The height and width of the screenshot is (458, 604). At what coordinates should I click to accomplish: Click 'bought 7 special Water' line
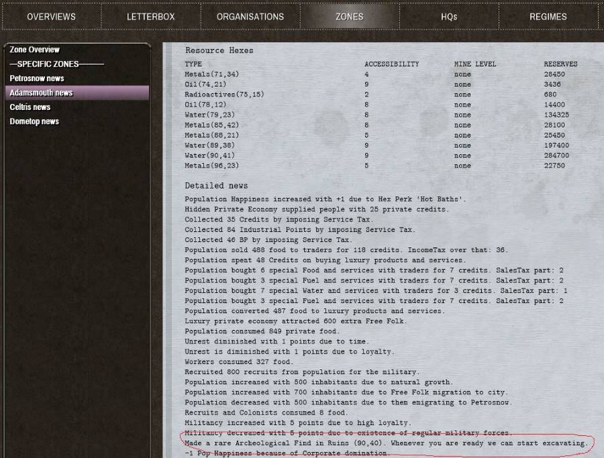[376, 290]
